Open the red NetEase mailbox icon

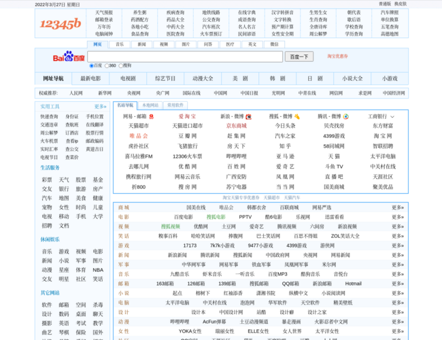(152, 116)
